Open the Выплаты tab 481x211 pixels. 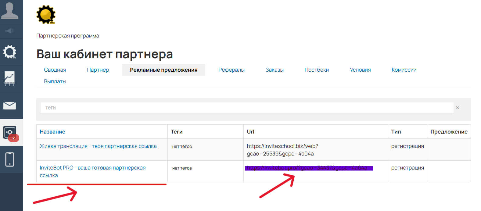click(x=55, y=81)
